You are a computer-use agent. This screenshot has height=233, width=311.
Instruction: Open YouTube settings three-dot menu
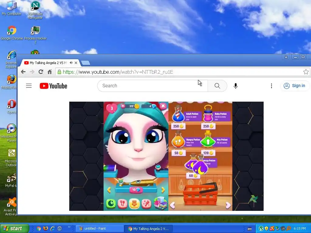(272, 86)
